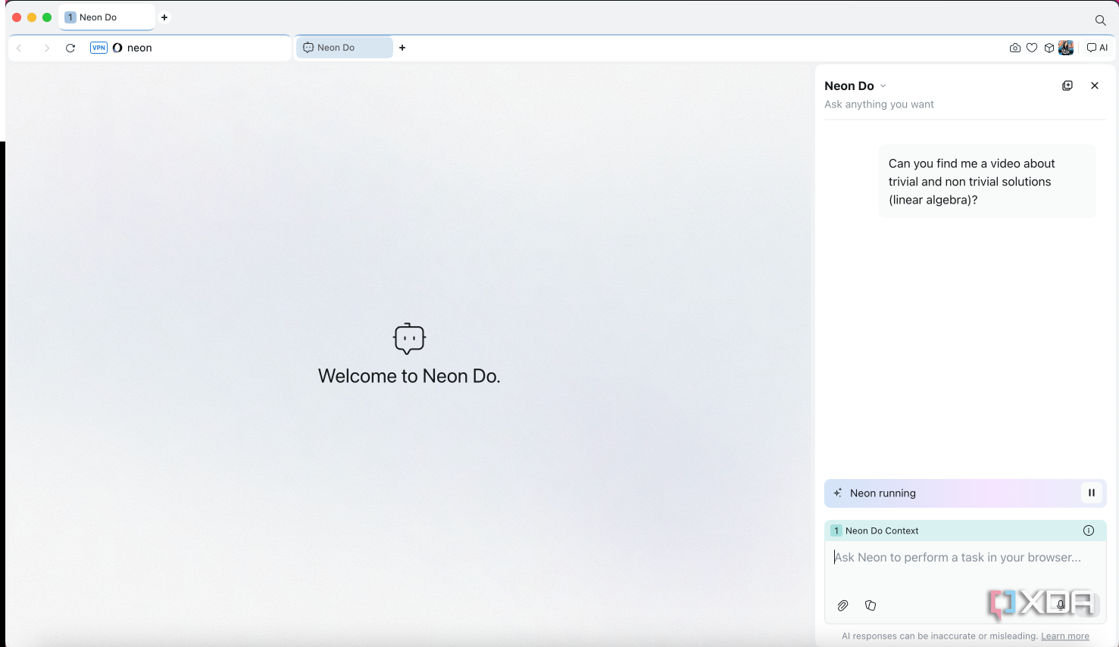Open the profile avatar picture

(1066, 48)
